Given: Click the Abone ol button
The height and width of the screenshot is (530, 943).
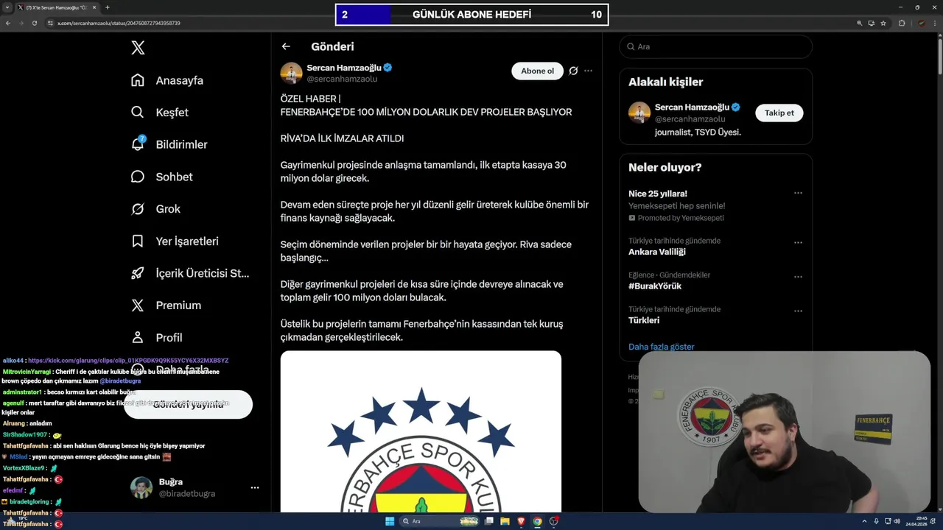Looking at the screenshot, I should 537,71.
